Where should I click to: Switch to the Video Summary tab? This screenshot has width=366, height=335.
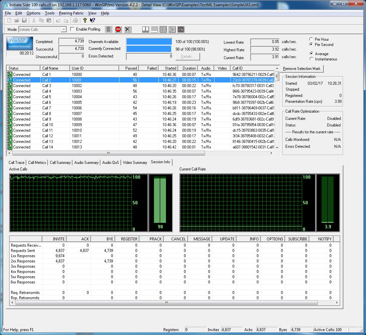[x=135, y=163]
